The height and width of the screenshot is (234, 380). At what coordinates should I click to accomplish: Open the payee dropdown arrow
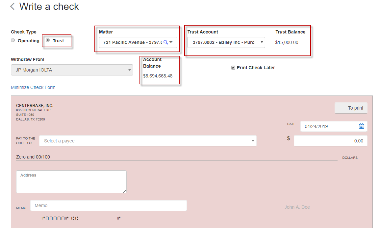(252, 140)
